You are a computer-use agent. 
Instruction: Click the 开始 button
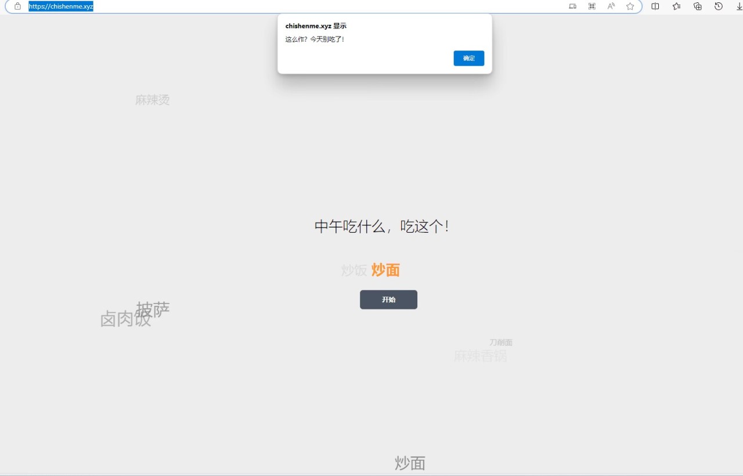coord(388,300)
